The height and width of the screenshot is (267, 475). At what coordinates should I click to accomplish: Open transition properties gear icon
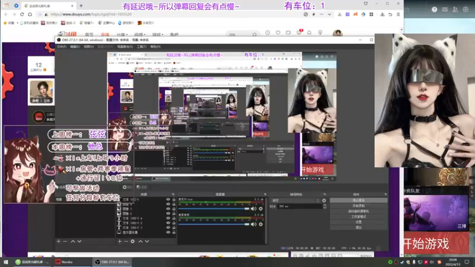coord(324,201)
